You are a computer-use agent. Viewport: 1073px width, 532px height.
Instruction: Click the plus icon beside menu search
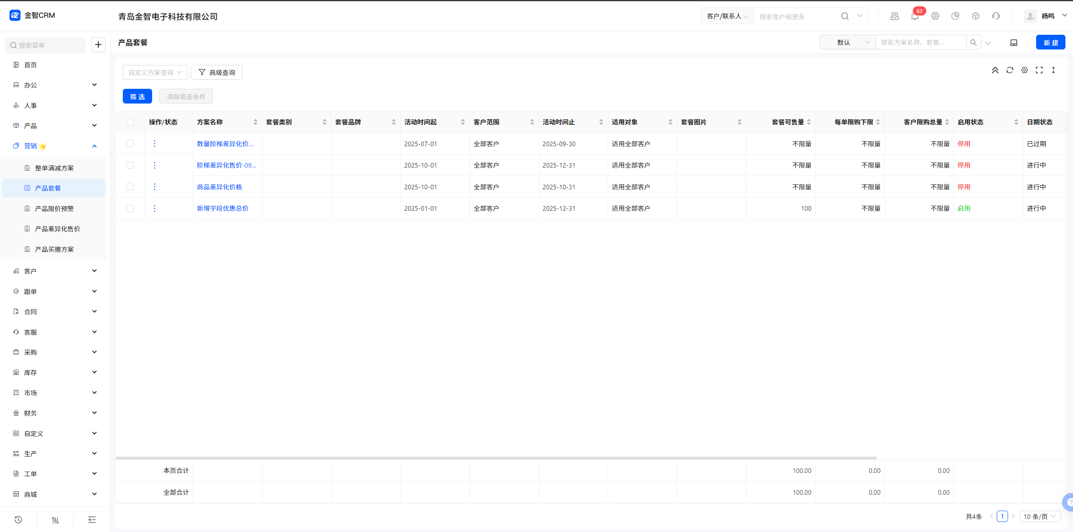coord(98,45)
